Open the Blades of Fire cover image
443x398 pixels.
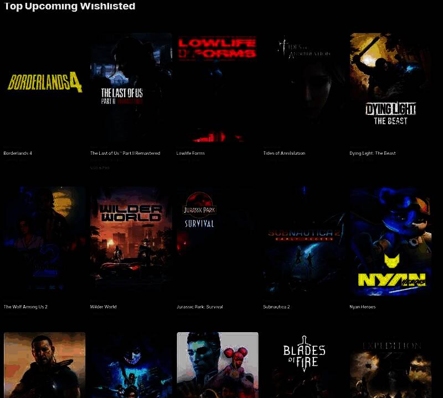coord(304,365)
